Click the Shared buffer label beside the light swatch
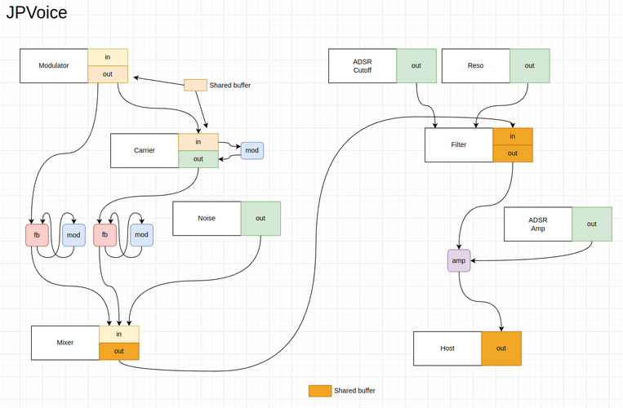The width and height of the screenshot is (623, 408). (230, 86)
